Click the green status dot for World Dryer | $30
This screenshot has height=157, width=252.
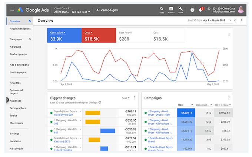click(51, 113)
